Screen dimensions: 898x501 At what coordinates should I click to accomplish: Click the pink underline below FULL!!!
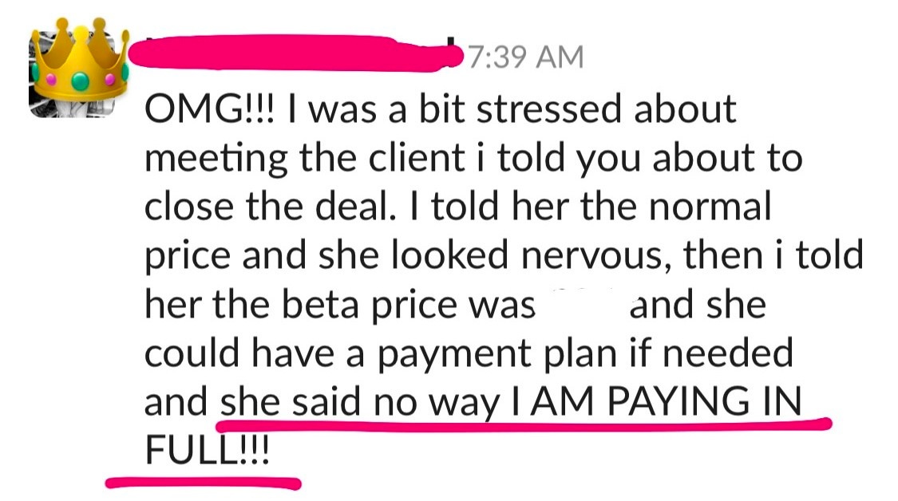[x=204, y=483]
